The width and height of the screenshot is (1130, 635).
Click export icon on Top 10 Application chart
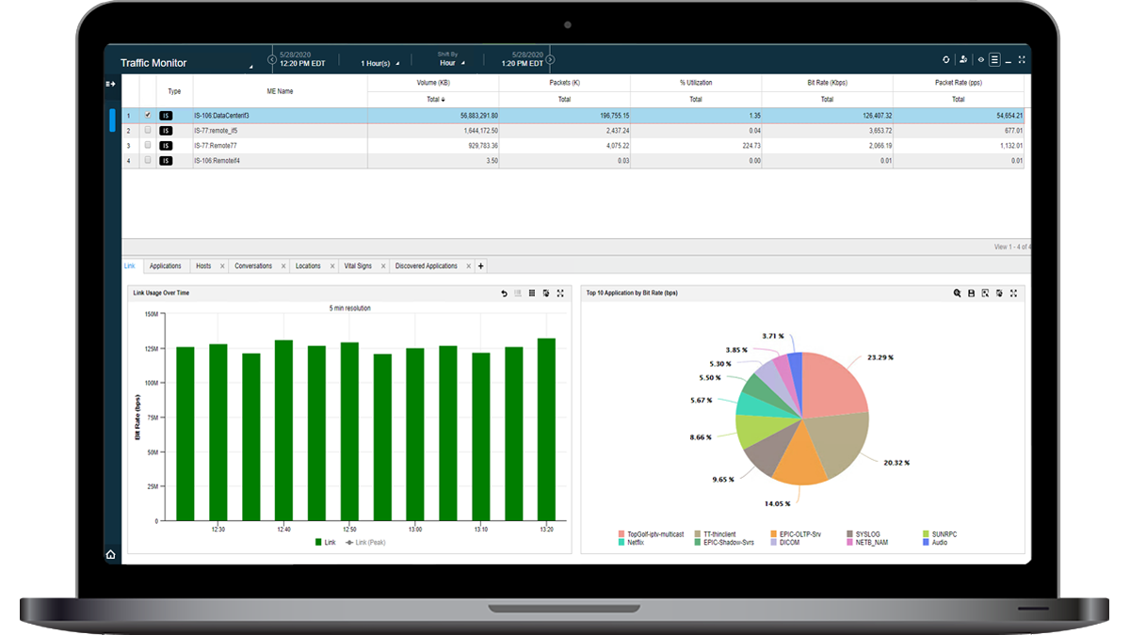point(999,294)
